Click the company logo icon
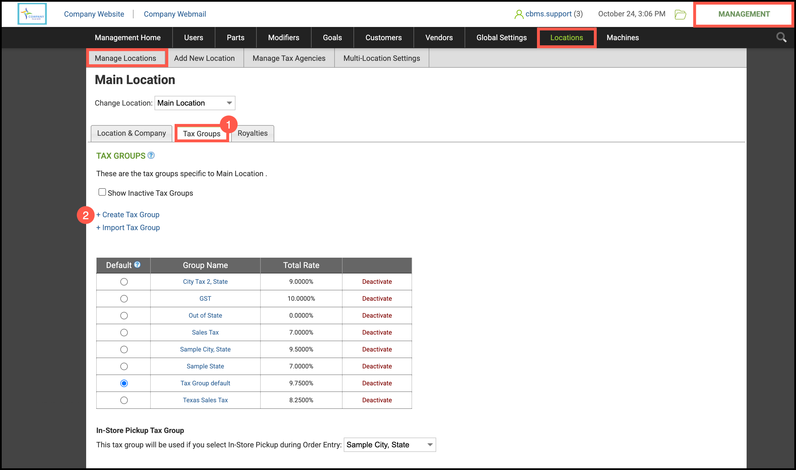796x470 pixels. pos(32,14)
